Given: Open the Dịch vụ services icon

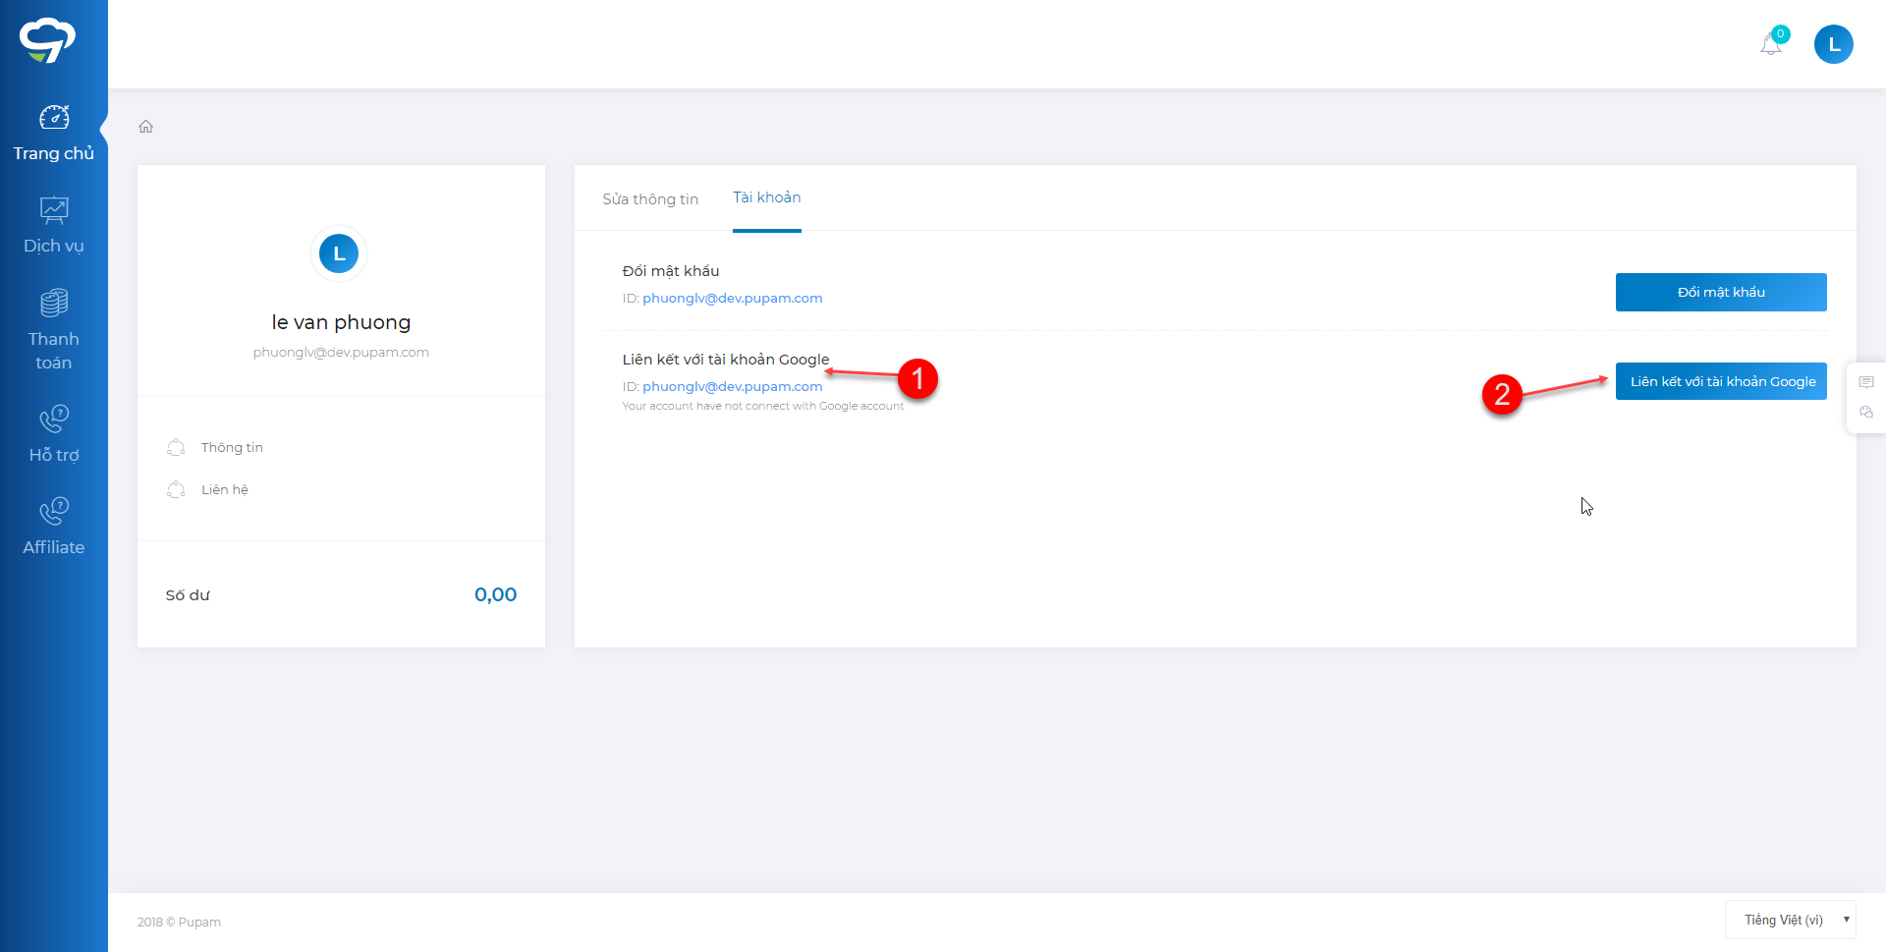Looking at the screenshot, I should 54,210.
